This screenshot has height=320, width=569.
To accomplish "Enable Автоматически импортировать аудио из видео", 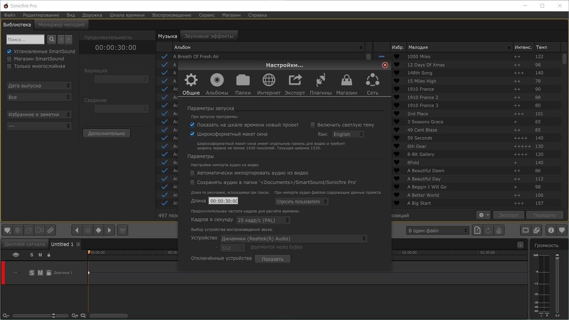I will pos(192,173).
